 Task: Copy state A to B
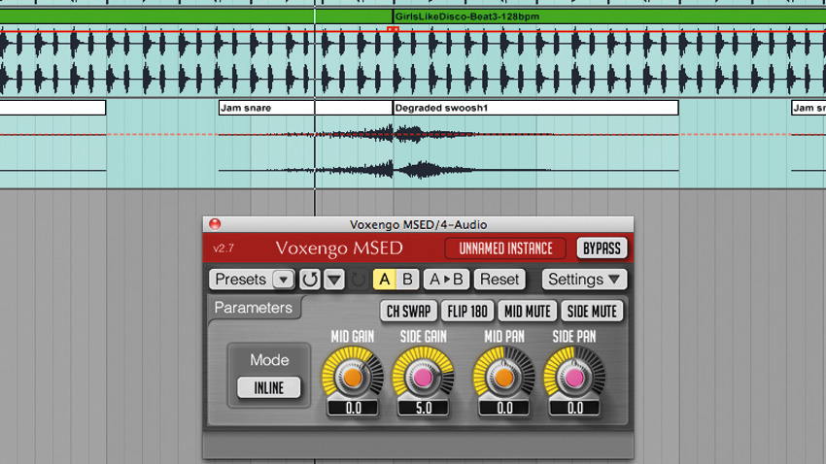pyautogui.click(x=446, y=280)
